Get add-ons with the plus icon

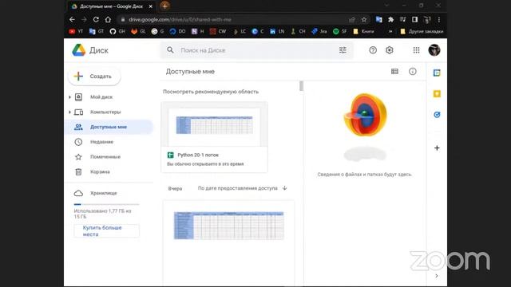tap(437, 148)
